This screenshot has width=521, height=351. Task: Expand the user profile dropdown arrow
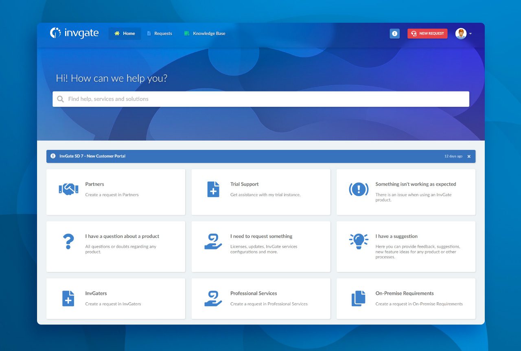(x=471, y=34)
